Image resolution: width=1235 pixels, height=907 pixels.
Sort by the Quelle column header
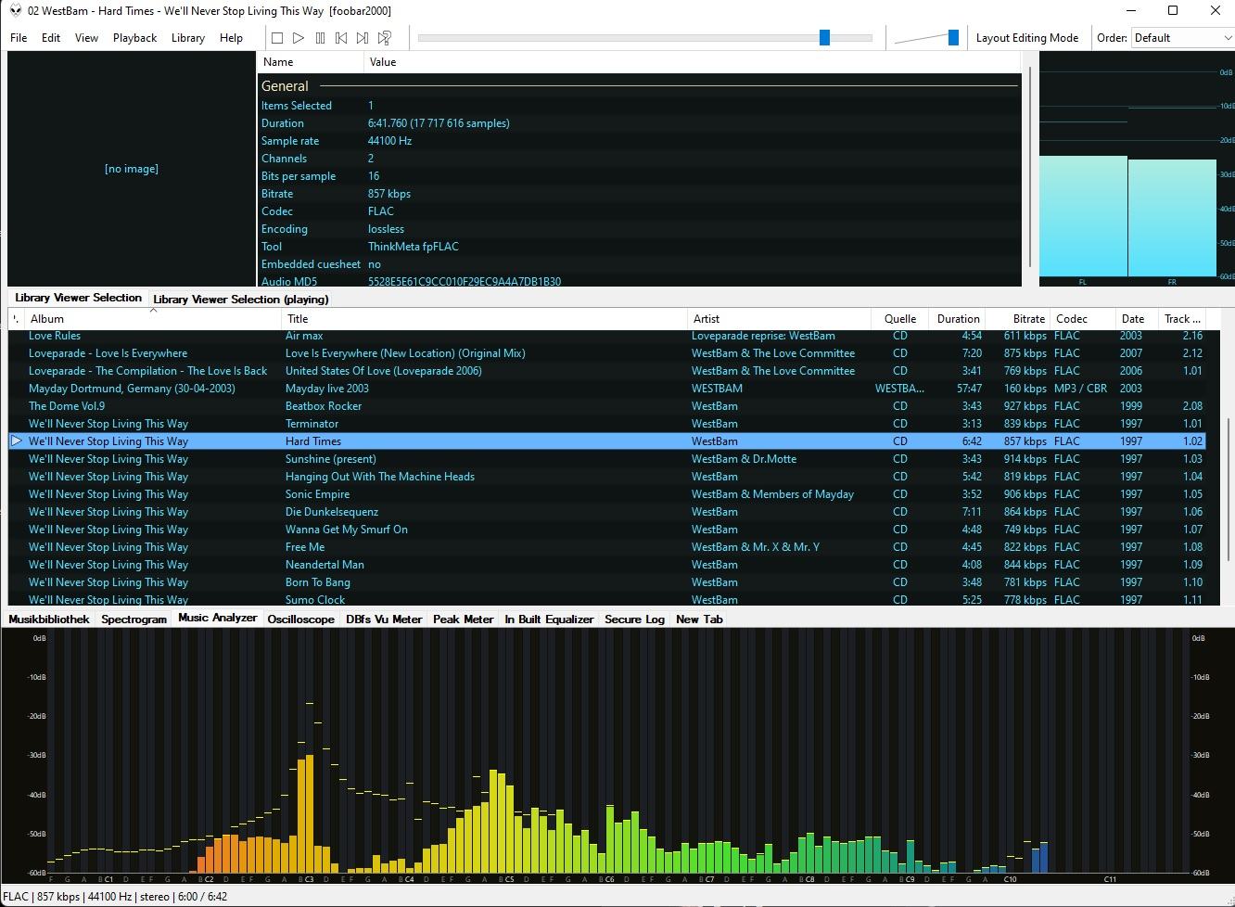(x=899, y=319)
